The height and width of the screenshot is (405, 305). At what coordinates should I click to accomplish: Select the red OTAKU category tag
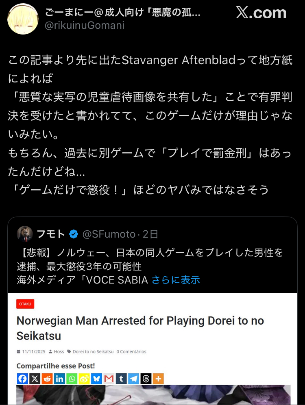(x=25, y=304)
